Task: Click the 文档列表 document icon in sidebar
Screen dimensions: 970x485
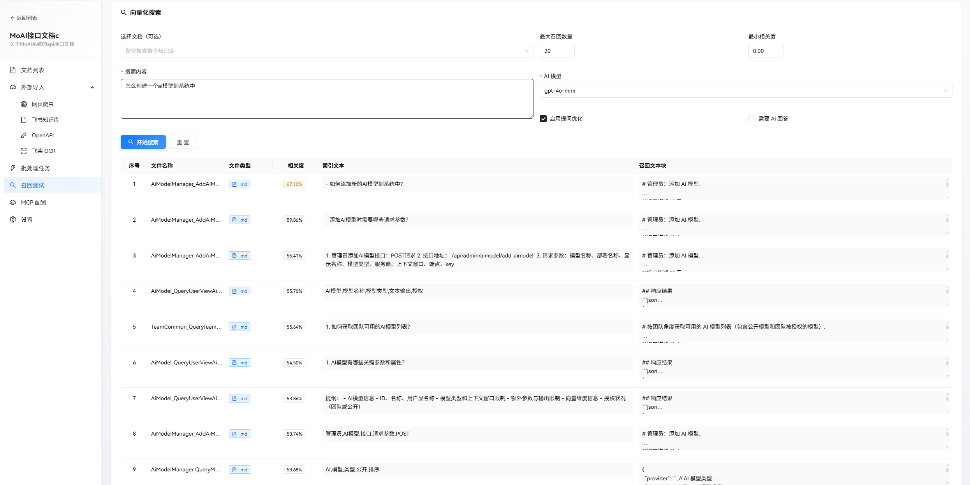Action: pos(13,70)
